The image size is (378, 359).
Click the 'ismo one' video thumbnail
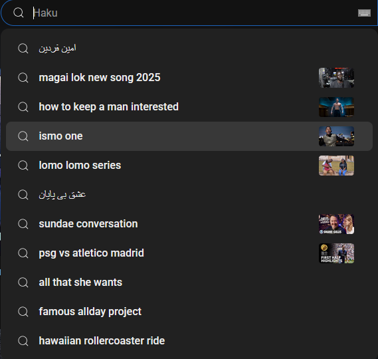[336, 136]
